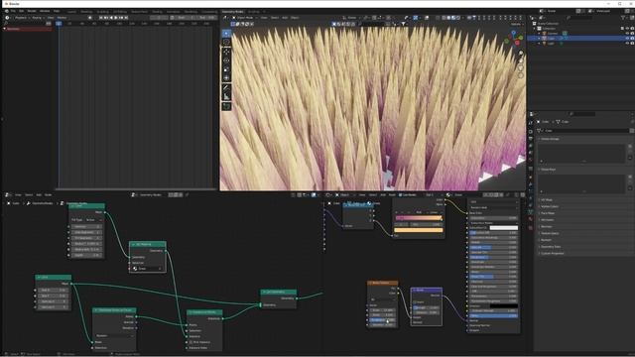The height and width of the screenshot is (357, 635).
Task: Switch to the Geometry Nodes workspace tab
Action: (232, 12)
